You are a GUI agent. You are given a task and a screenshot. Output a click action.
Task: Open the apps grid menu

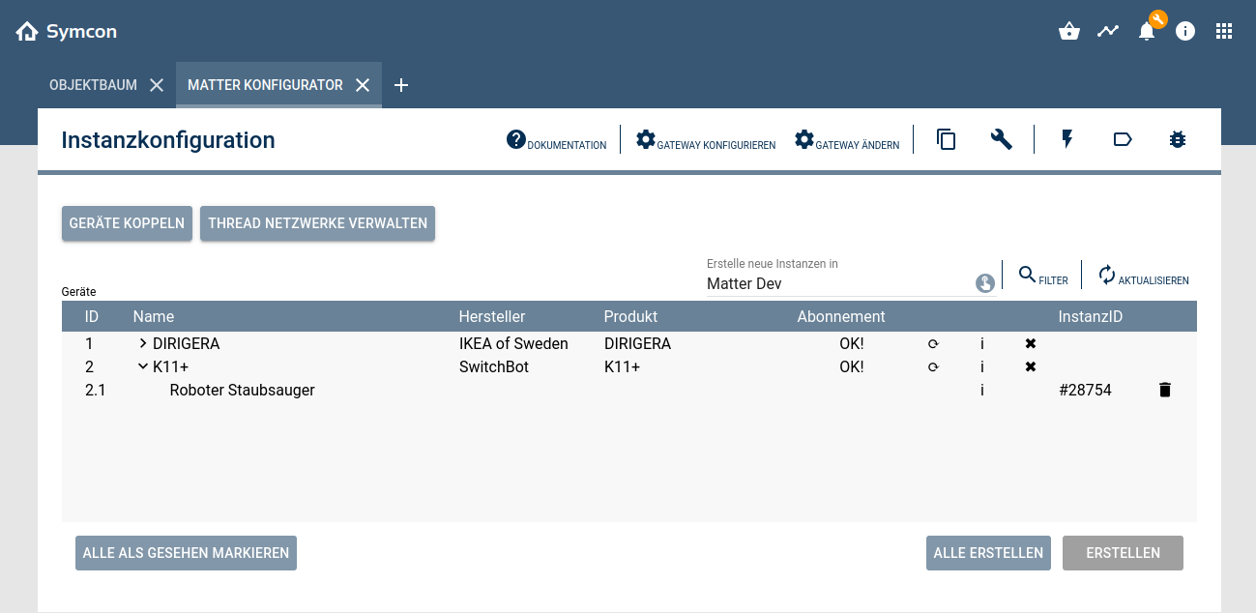coord(1224,32)
